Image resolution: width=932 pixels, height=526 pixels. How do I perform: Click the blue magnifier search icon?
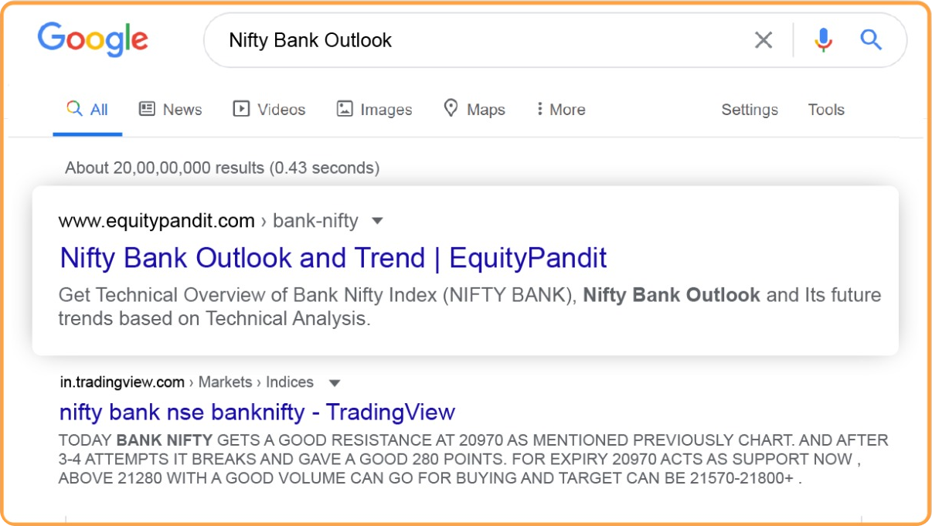(871, 40)
